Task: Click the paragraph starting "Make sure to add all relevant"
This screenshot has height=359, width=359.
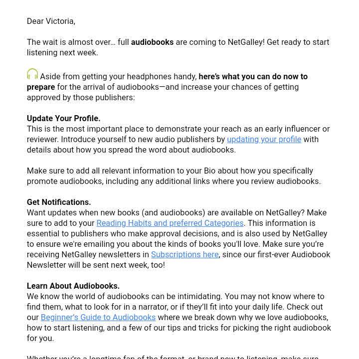Action: pos(170,171)
